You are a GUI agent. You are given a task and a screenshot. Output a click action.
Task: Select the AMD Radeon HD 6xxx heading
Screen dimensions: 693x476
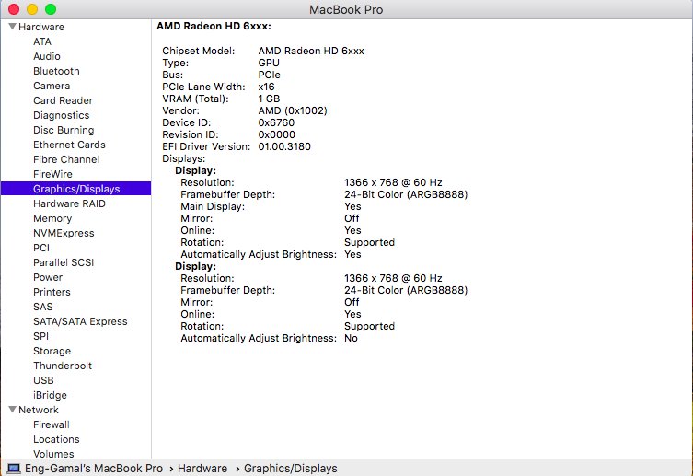point(214,27)
